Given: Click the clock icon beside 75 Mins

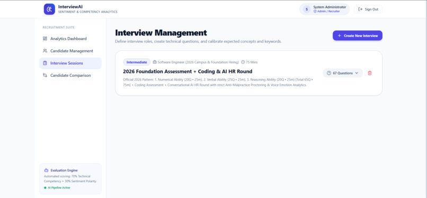Looking at the screenshot, I should pos(243,62).
